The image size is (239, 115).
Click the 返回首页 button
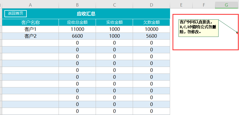16,13
